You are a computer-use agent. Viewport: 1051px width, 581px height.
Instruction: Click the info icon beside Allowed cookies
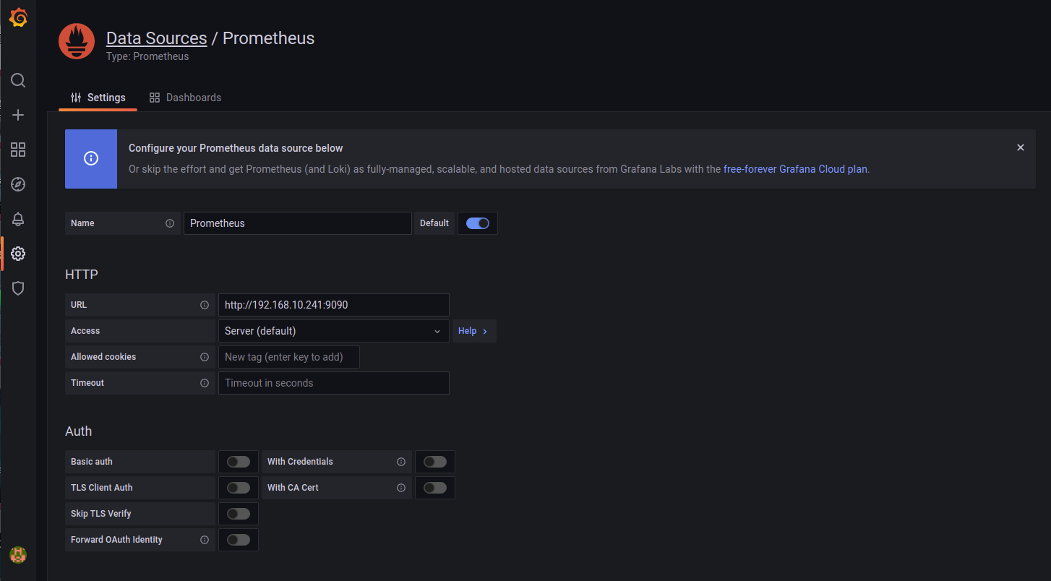[x=205, y=357]
